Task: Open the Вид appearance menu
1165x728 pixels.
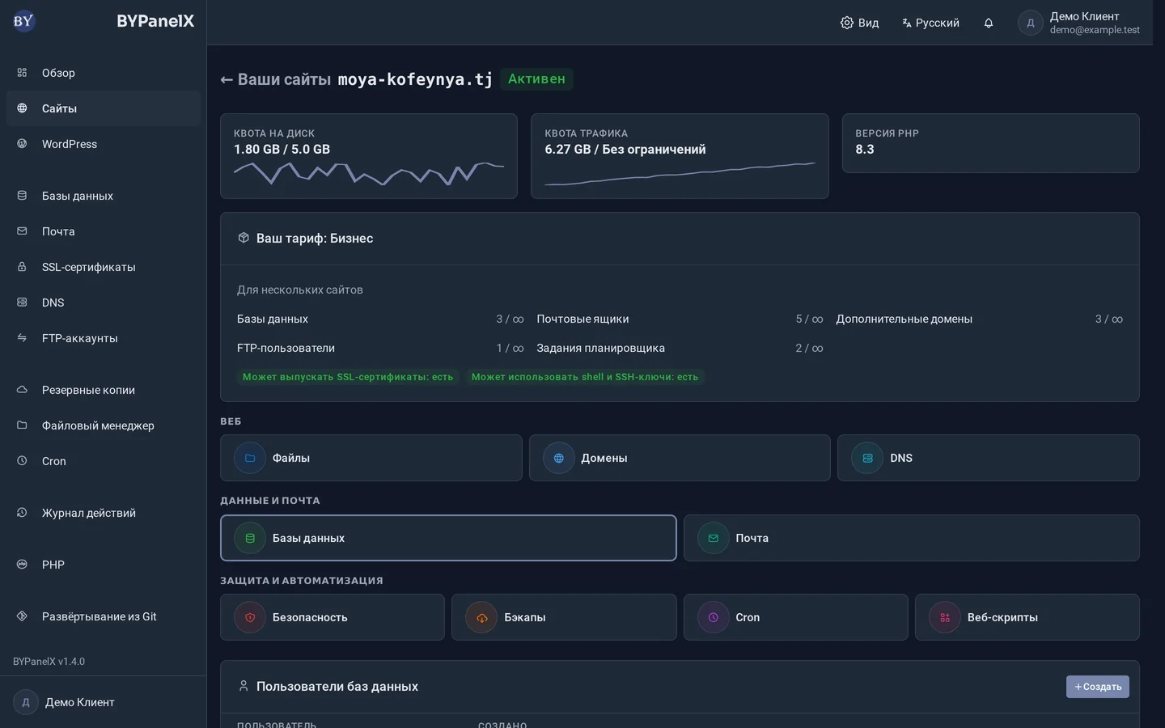Action: (860, 23)
